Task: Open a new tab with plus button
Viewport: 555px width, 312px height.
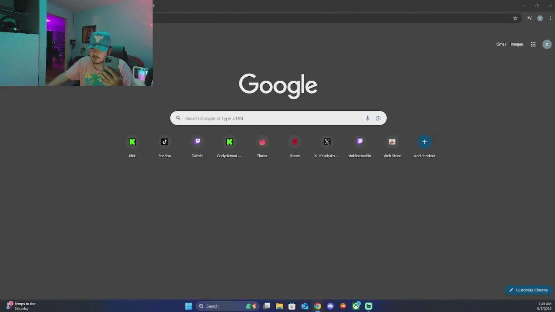Action: (x=153, y=6)
